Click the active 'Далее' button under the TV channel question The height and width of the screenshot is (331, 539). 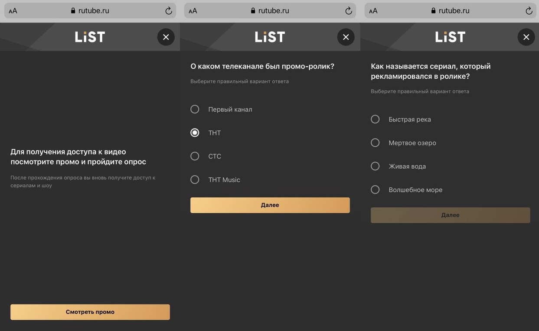270,205
